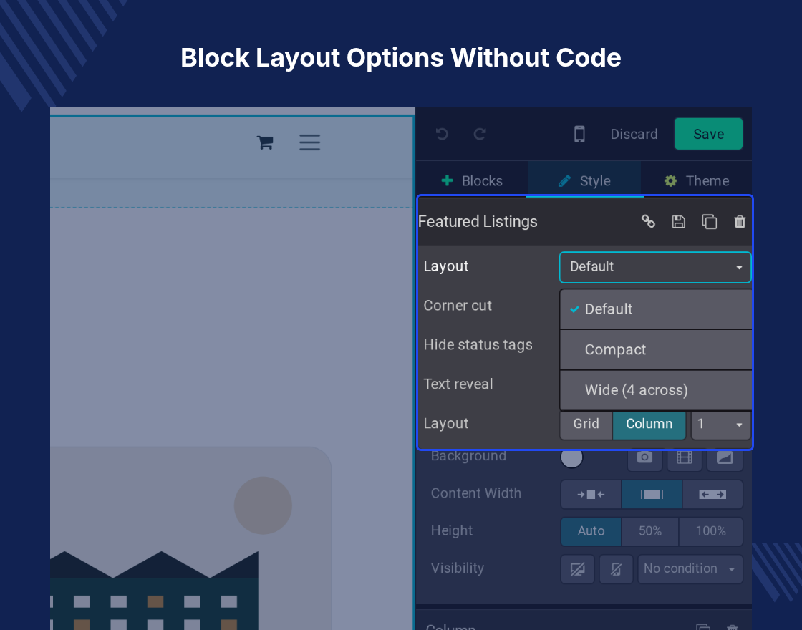Click the Content Width label
The width and height of the screenshot is (802, 630).
tap(475, 493)
